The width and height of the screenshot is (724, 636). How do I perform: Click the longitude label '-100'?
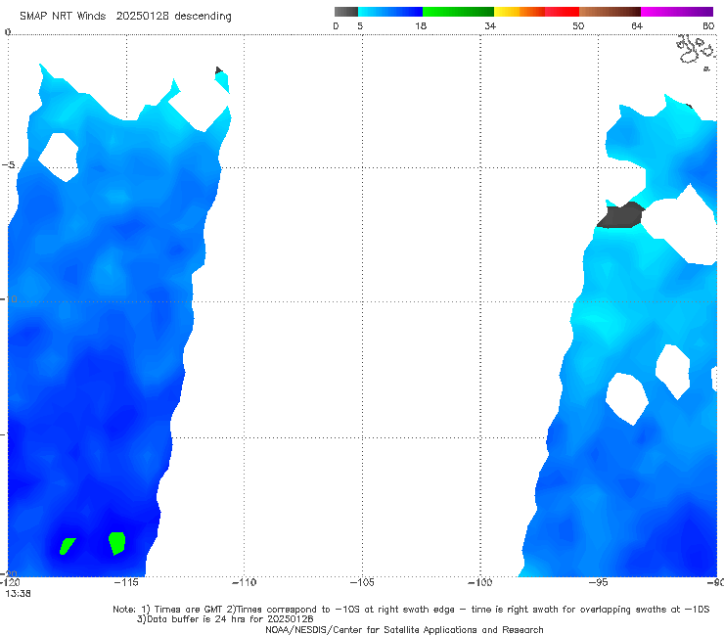coord(480,582)
